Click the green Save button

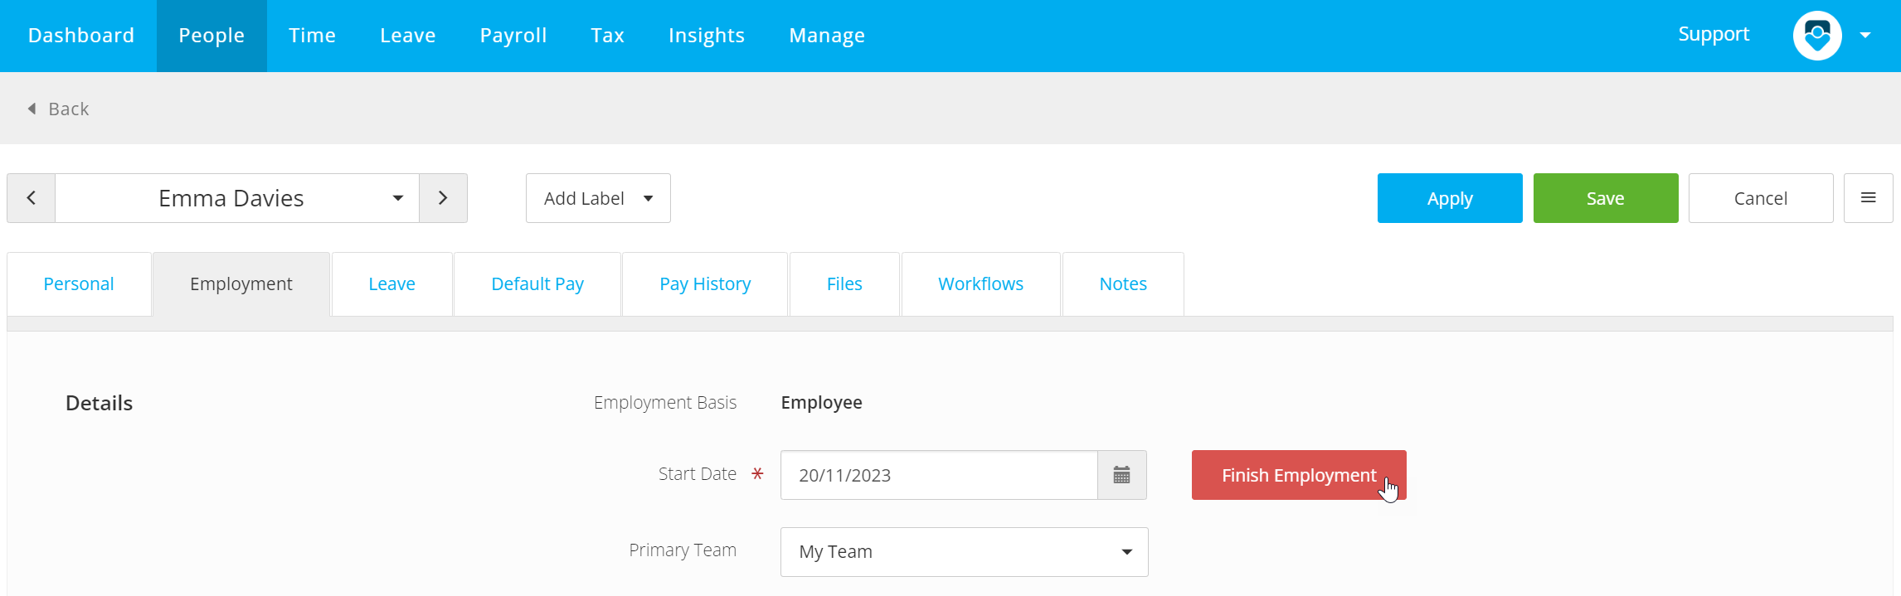coord(1606,198)
